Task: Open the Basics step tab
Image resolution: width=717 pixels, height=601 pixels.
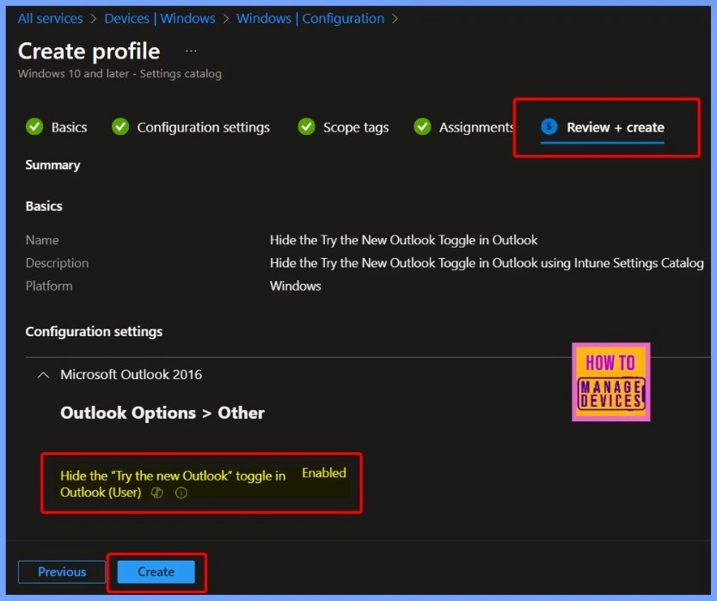Action: click(56, 127)
